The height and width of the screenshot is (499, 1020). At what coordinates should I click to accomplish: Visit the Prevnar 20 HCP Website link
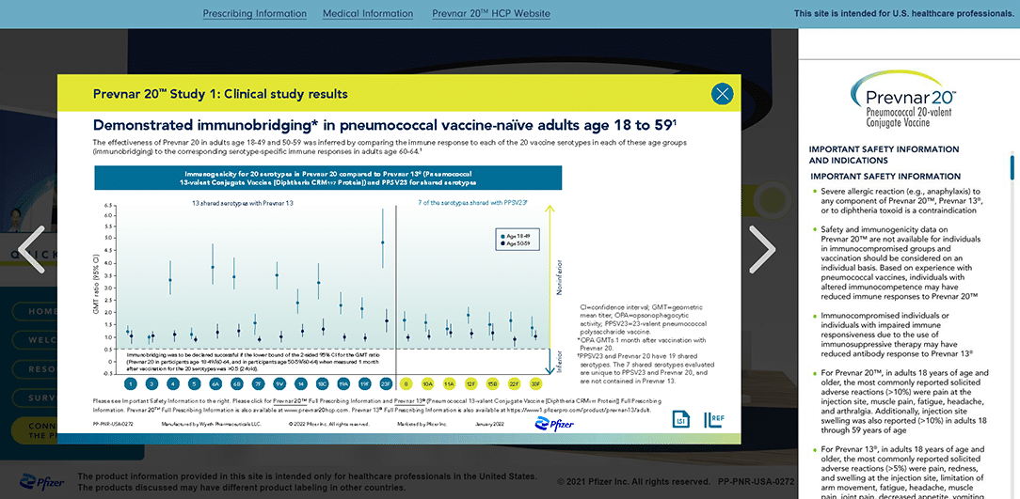coord(490,14)
